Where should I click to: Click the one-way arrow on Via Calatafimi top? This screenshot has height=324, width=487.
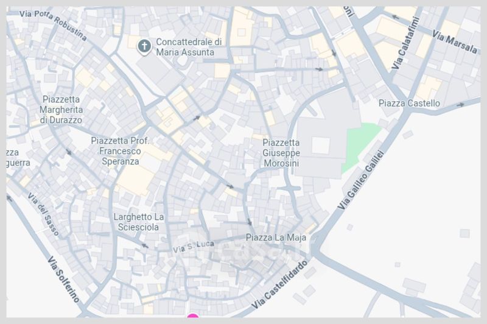coord(395,17)
